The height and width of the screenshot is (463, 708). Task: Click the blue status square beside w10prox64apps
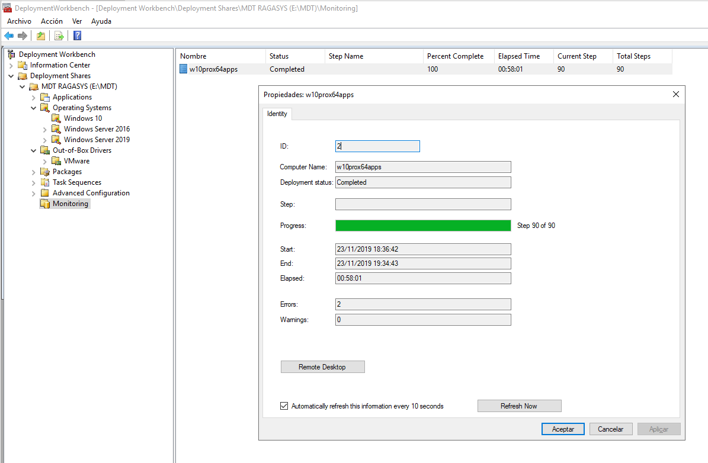tap(184, 69)
